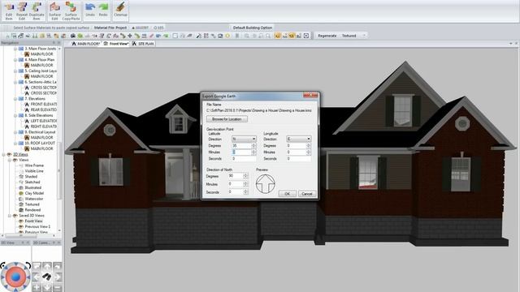The width and height of the screenshot is (520, 292).
Task: Collapse the Saved 3D Views node
Action: tap(10, 216)
